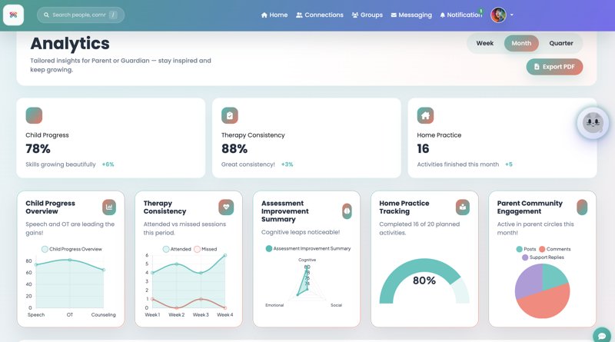
Task: Open the Groups navigation item
Action: [x=367, y=15]
